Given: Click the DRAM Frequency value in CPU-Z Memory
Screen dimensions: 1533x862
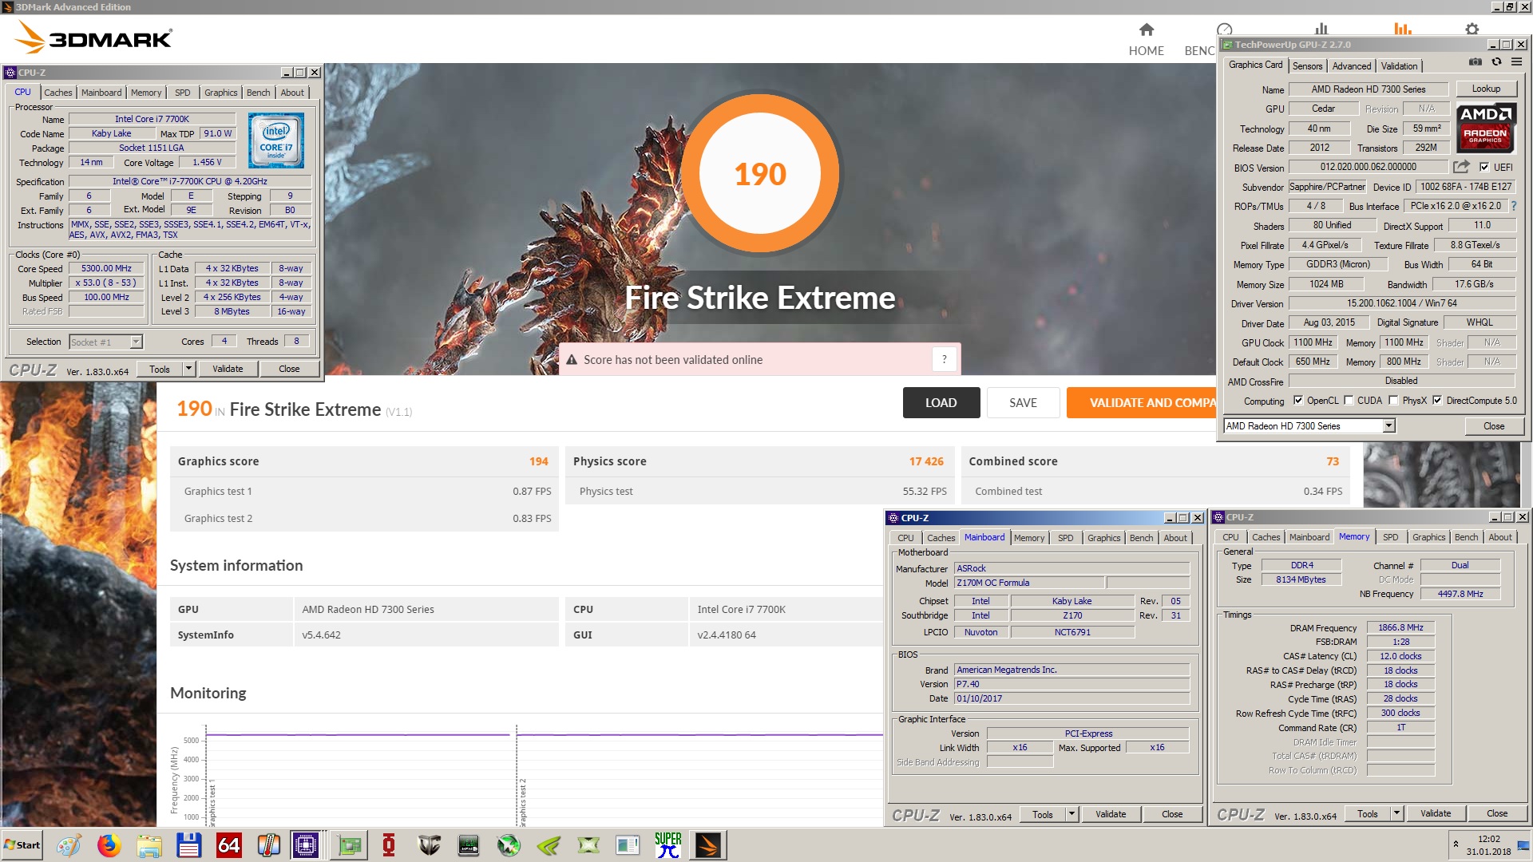Looking at the screenshot, I should (x=1400, y=628).
